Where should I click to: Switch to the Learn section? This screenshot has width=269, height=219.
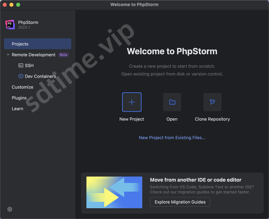click(17, 109)
